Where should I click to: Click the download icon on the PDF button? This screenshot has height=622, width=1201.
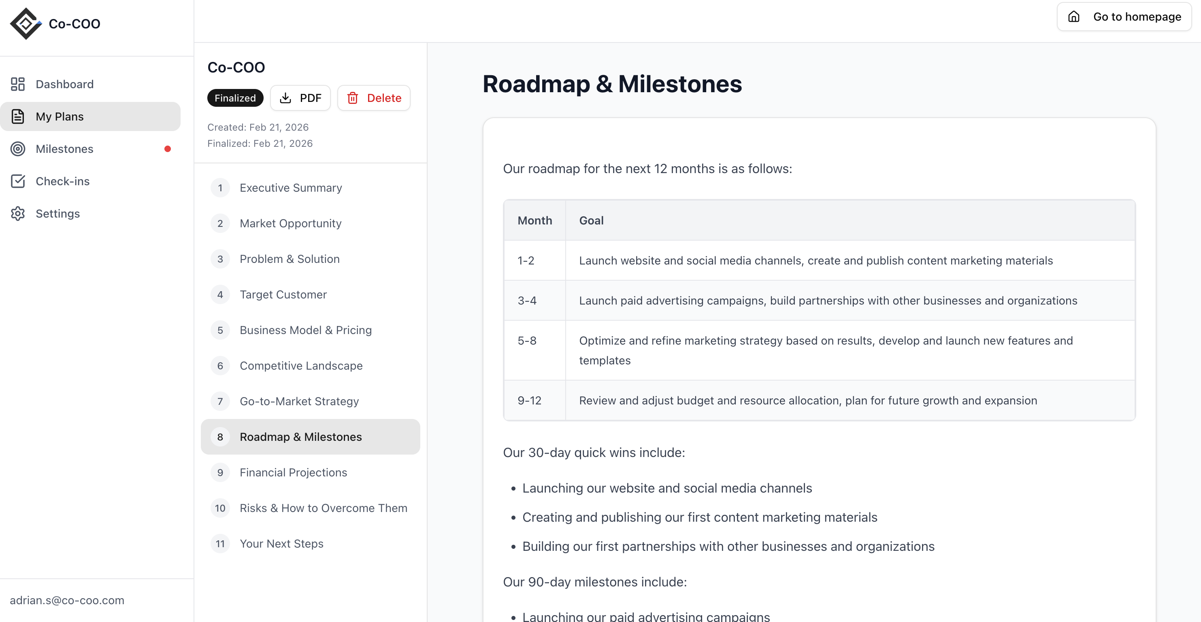[x=286, y=98]
